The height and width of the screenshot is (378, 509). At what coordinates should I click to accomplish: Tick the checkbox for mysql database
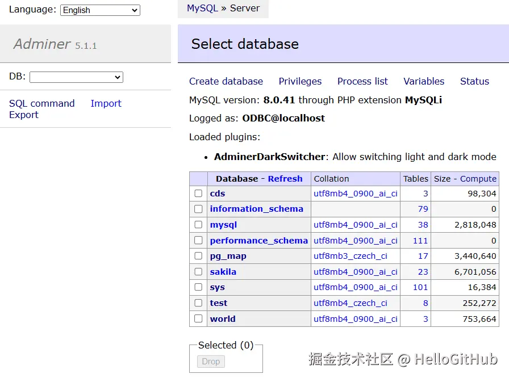coord(198,224)
